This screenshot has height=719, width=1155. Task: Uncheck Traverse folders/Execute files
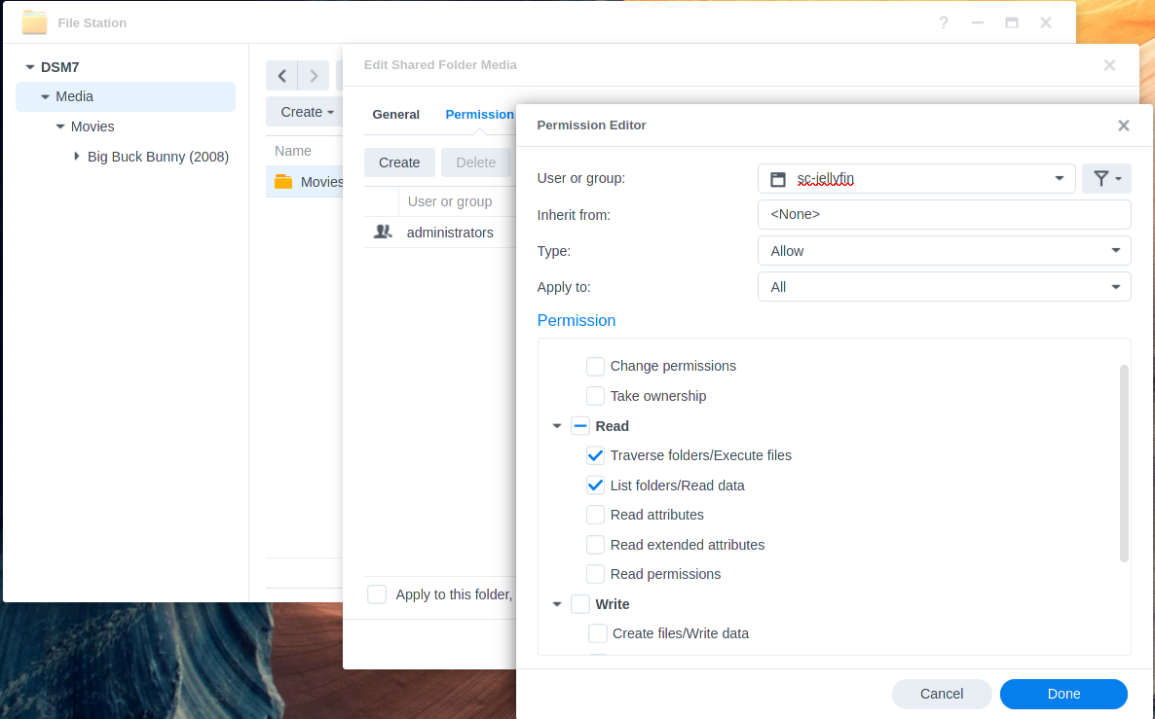pyautogui.click(x=595, y=455)
